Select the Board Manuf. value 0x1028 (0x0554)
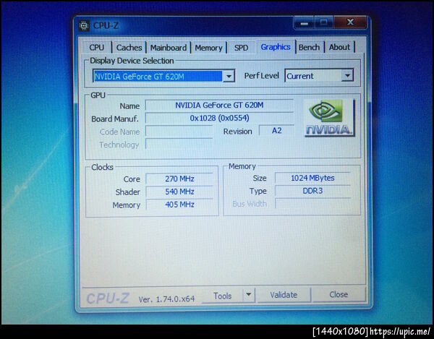434x339 pixels. pyautogui.click(x=219, y=118)
